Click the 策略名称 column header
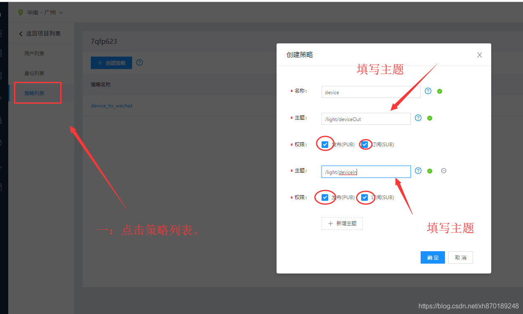The width and height of the screenshot is (523, 314). (x=101, y=85)
